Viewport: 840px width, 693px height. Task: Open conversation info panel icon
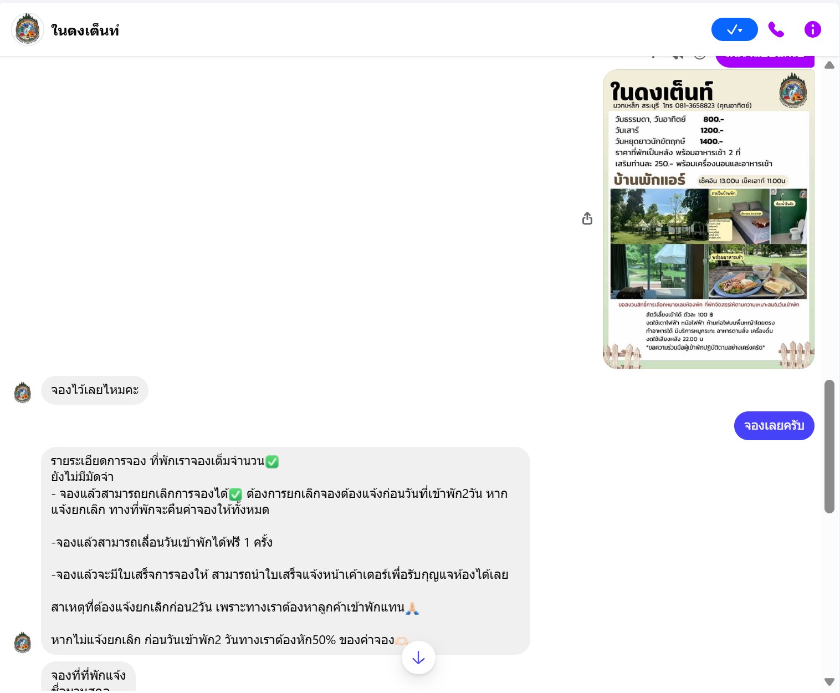tap(812, 29)
